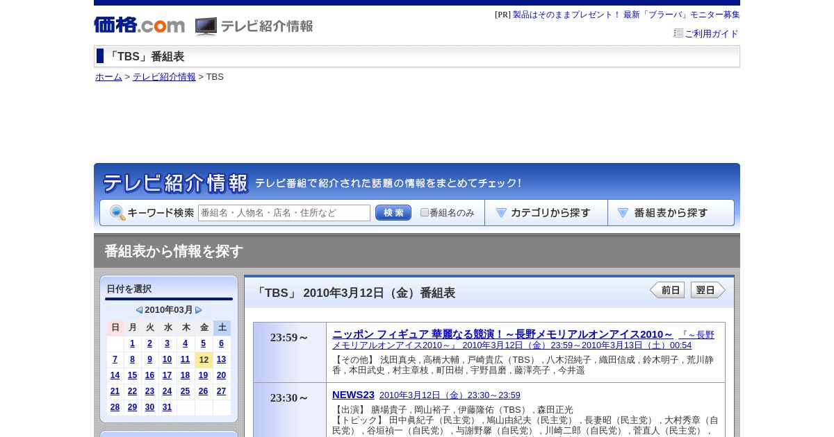The image size is (834, 437).
Task: Click the 23:30～ time slot cell
Action: 290,410
